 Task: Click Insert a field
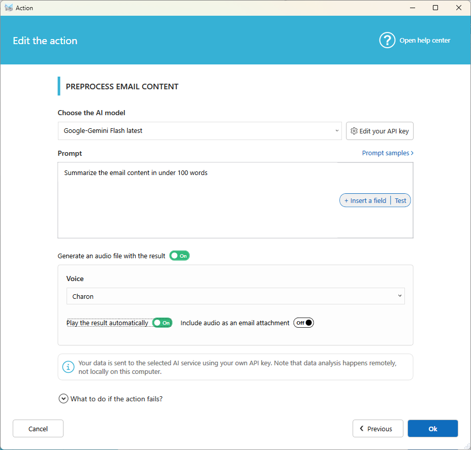[x=365, y=200]
